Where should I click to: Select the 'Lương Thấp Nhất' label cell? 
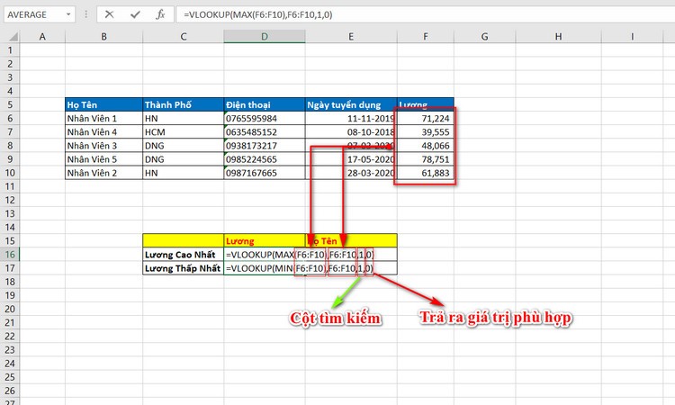184,268
